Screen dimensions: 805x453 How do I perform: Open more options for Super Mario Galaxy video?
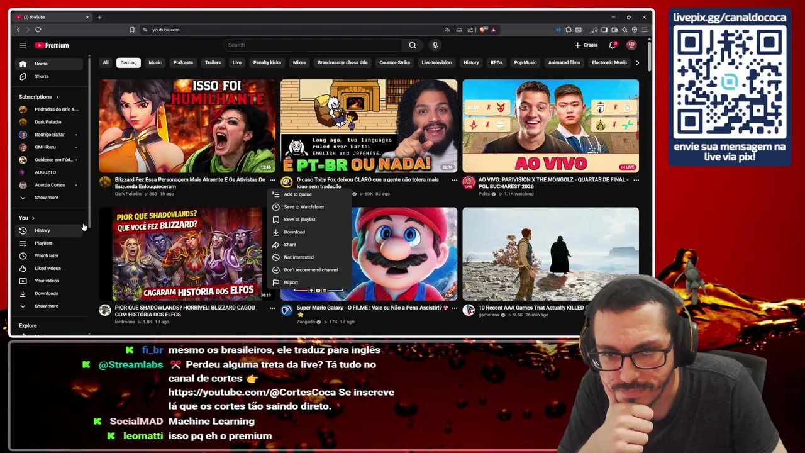(x=454, y=308)
